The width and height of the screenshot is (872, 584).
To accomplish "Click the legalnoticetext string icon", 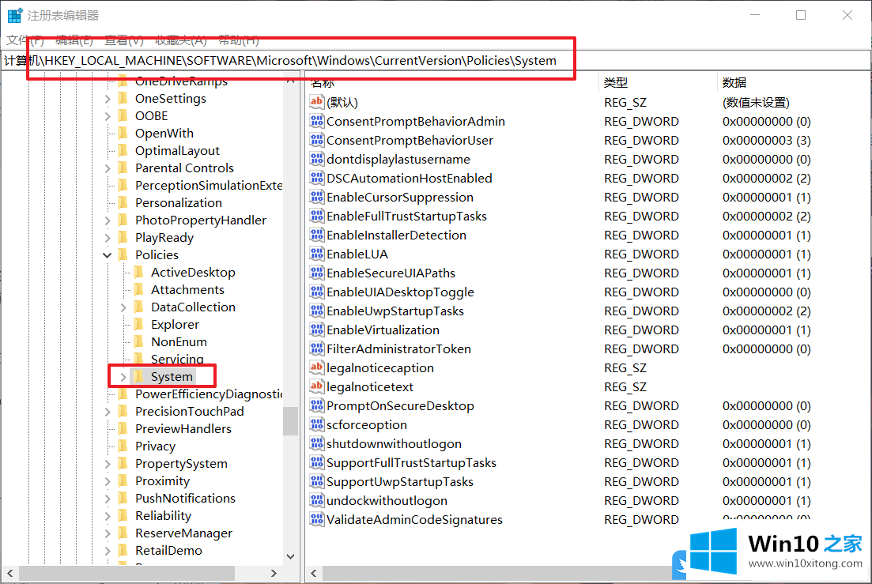I will (x=317, y=386).
